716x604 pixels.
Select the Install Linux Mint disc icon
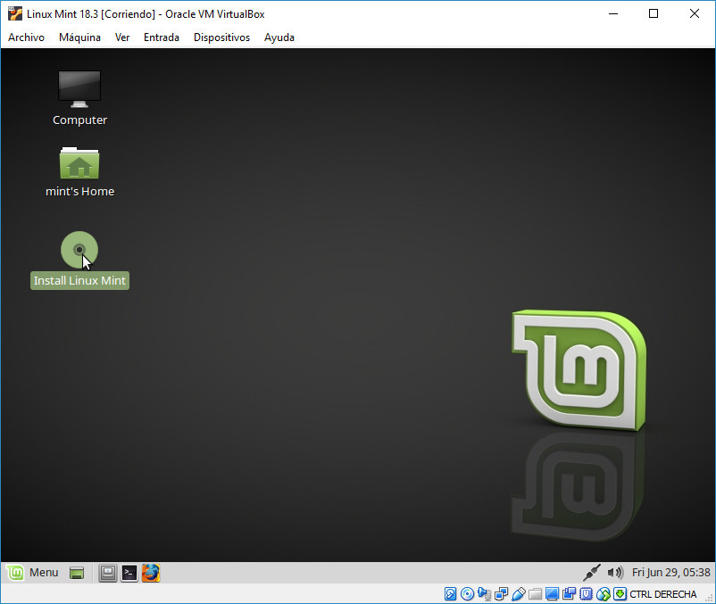pos(79,250)
